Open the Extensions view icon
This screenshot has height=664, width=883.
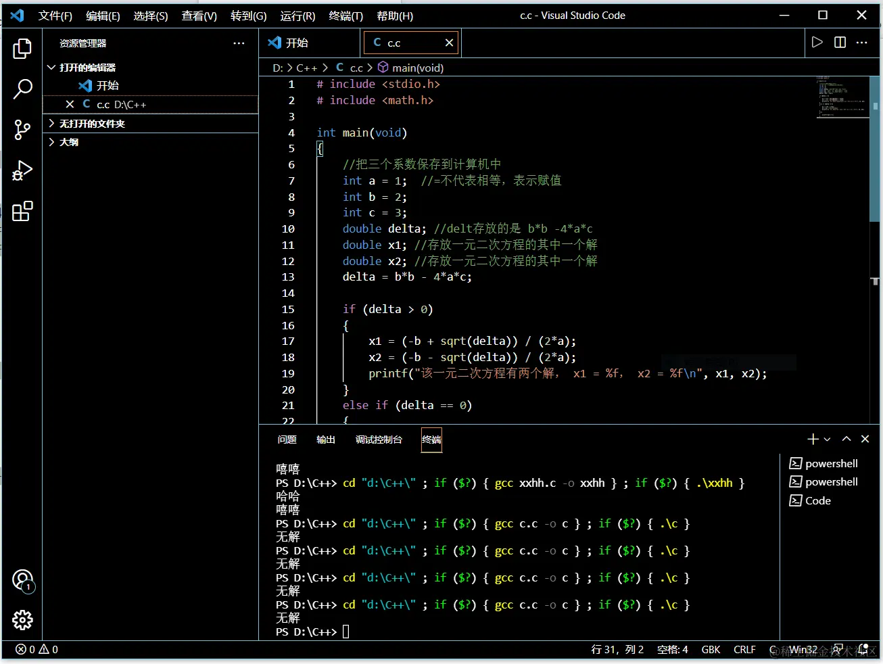(22, 211)
